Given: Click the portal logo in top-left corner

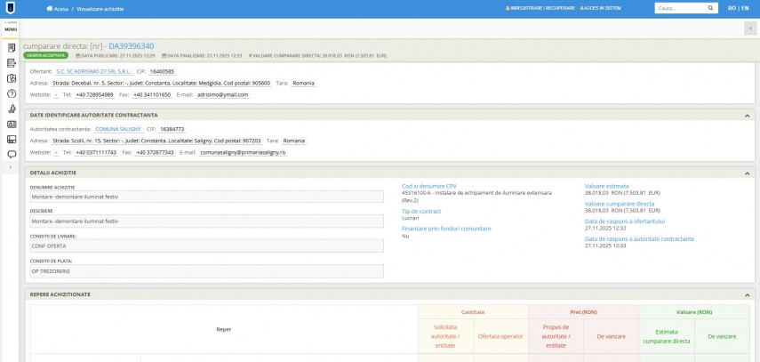Looking at the screenshot, I should pos(11,8).
